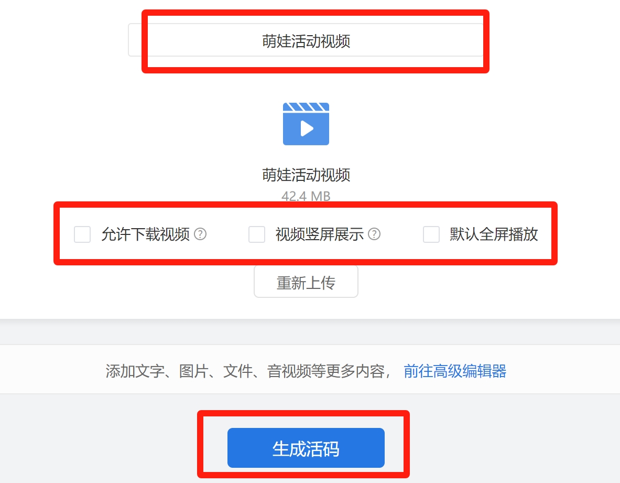Viewport: 620px width, 483px height.
Task: Click the striped top of the clapperboard icon
Action: pos(306,107)
